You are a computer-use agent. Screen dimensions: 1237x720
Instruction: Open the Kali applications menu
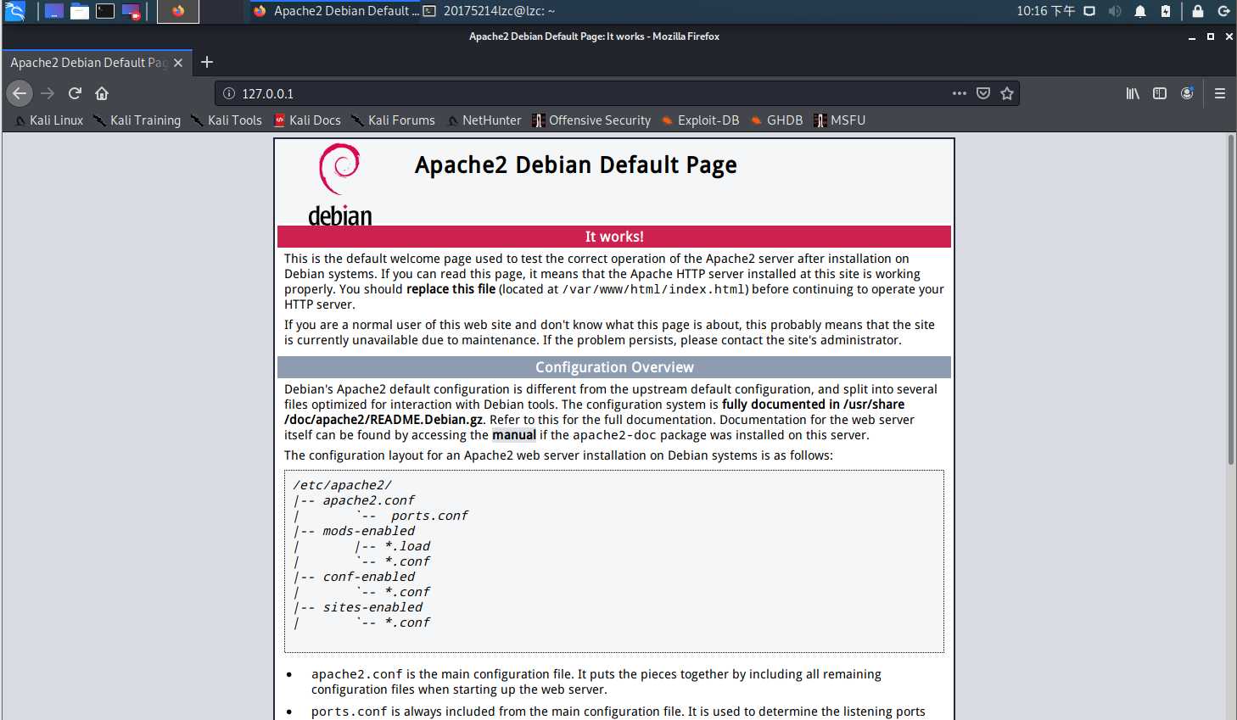(x=15, y=11)
